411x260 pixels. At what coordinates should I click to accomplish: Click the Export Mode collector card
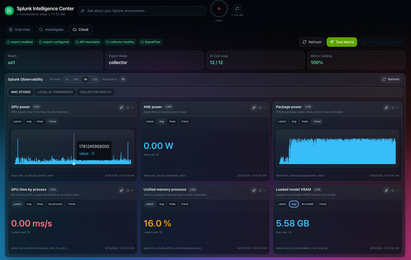point(155,60)
